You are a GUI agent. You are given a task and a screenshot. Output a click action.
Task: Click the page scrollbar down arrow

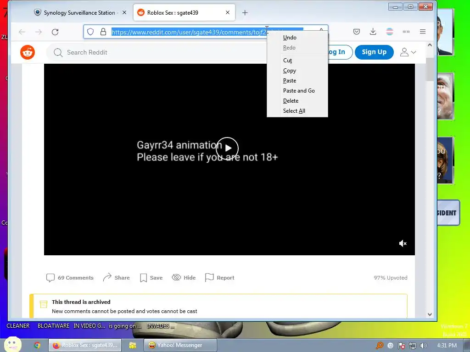click(430, 314)
